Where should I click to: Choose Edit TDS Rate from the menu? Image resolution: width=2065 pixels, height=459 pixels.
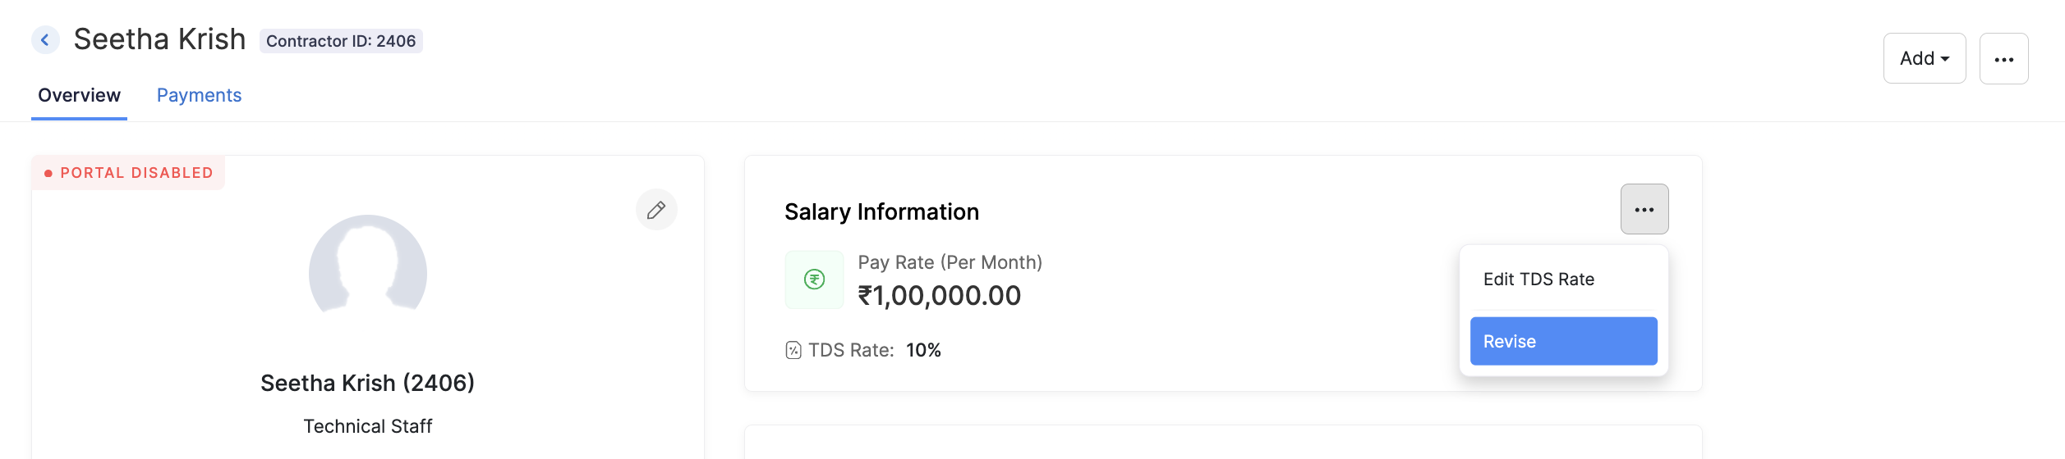click(1538, 279)
